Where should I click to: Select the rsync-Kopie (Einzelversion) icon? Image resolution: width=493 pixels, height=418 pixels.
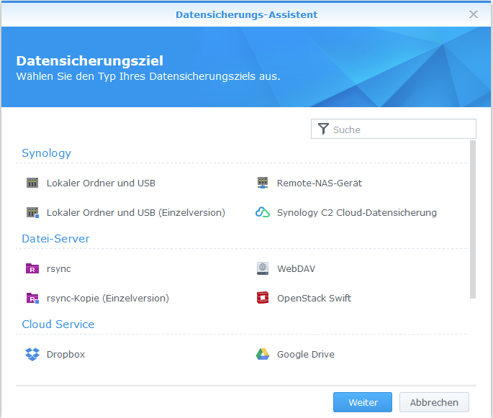point(32,299)
